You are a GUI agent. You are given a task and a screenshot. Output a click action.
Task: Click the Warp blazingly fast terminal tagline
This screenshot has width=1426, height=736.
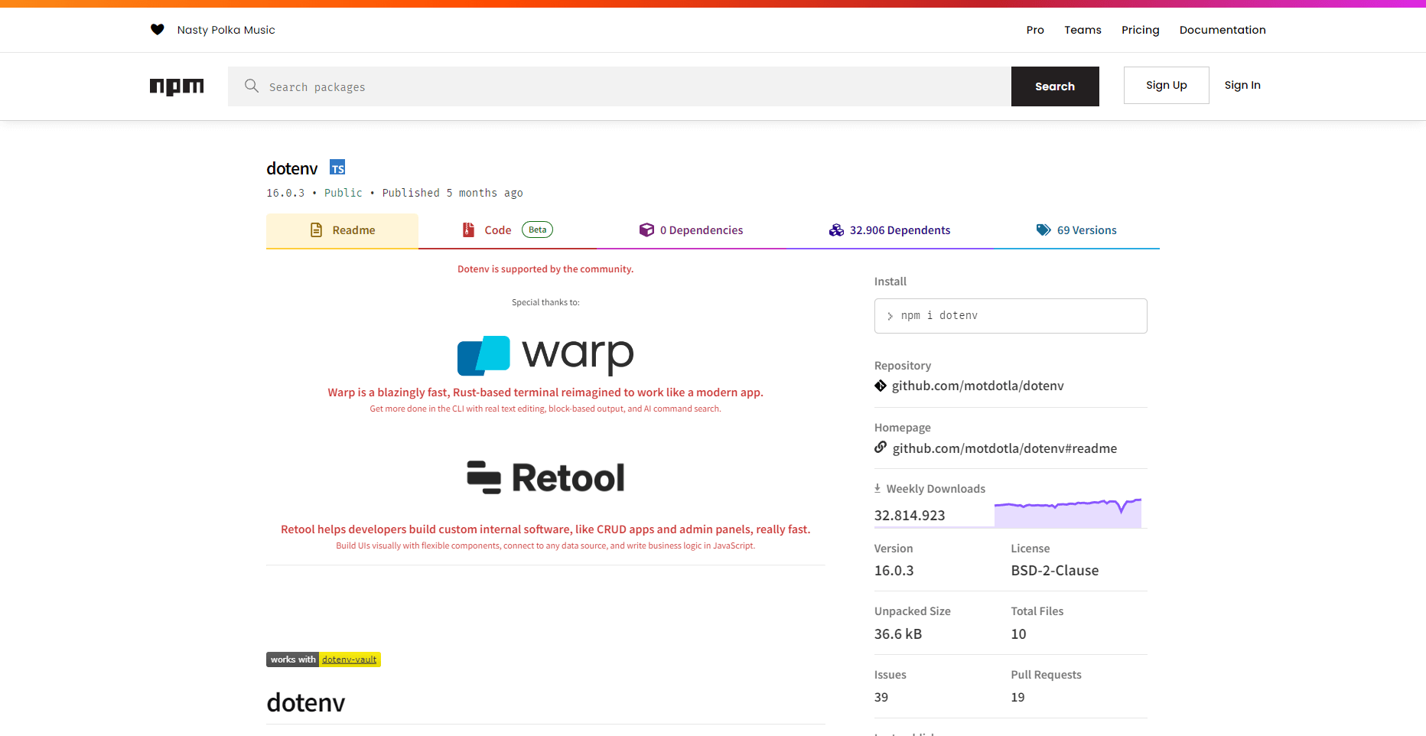click(545, 392)
